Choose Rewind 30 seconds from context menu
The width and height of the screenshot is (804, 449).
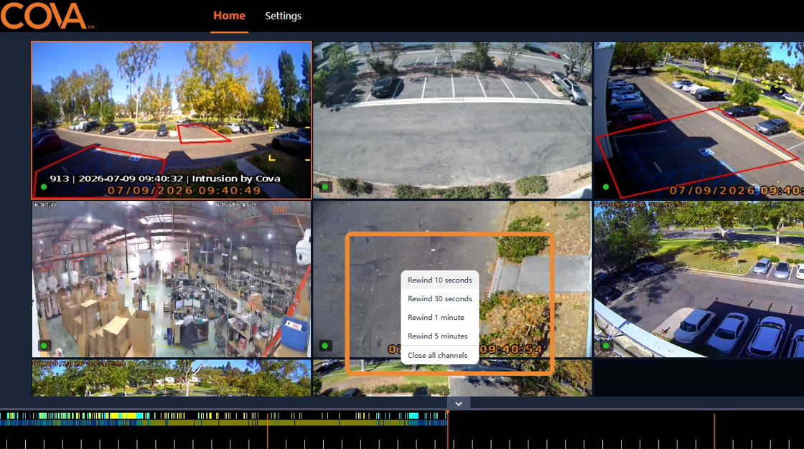[x=439, y=299]
